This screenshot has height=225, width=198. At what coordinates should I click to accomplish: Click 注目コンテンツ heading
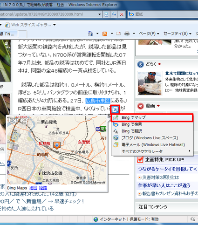pos(153,207)
